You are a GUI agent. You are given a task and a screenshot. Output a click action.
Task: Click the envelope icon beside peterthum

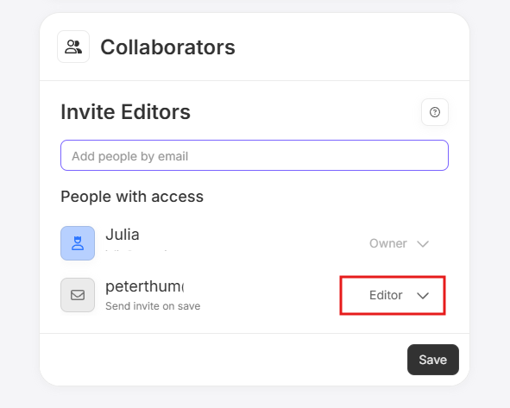(78, 295)
